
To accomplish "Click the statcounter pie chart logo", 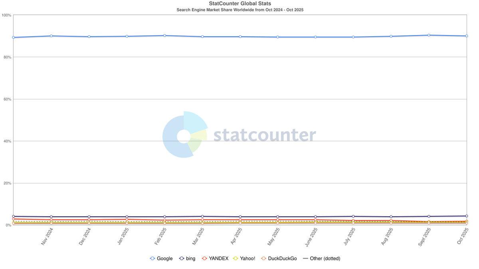I will (184, 135).
